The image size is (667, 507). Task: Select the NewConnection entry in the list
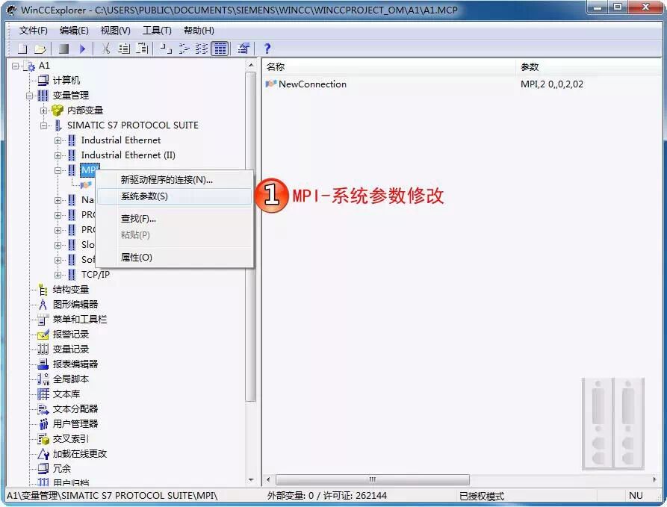tap(305, 84)
